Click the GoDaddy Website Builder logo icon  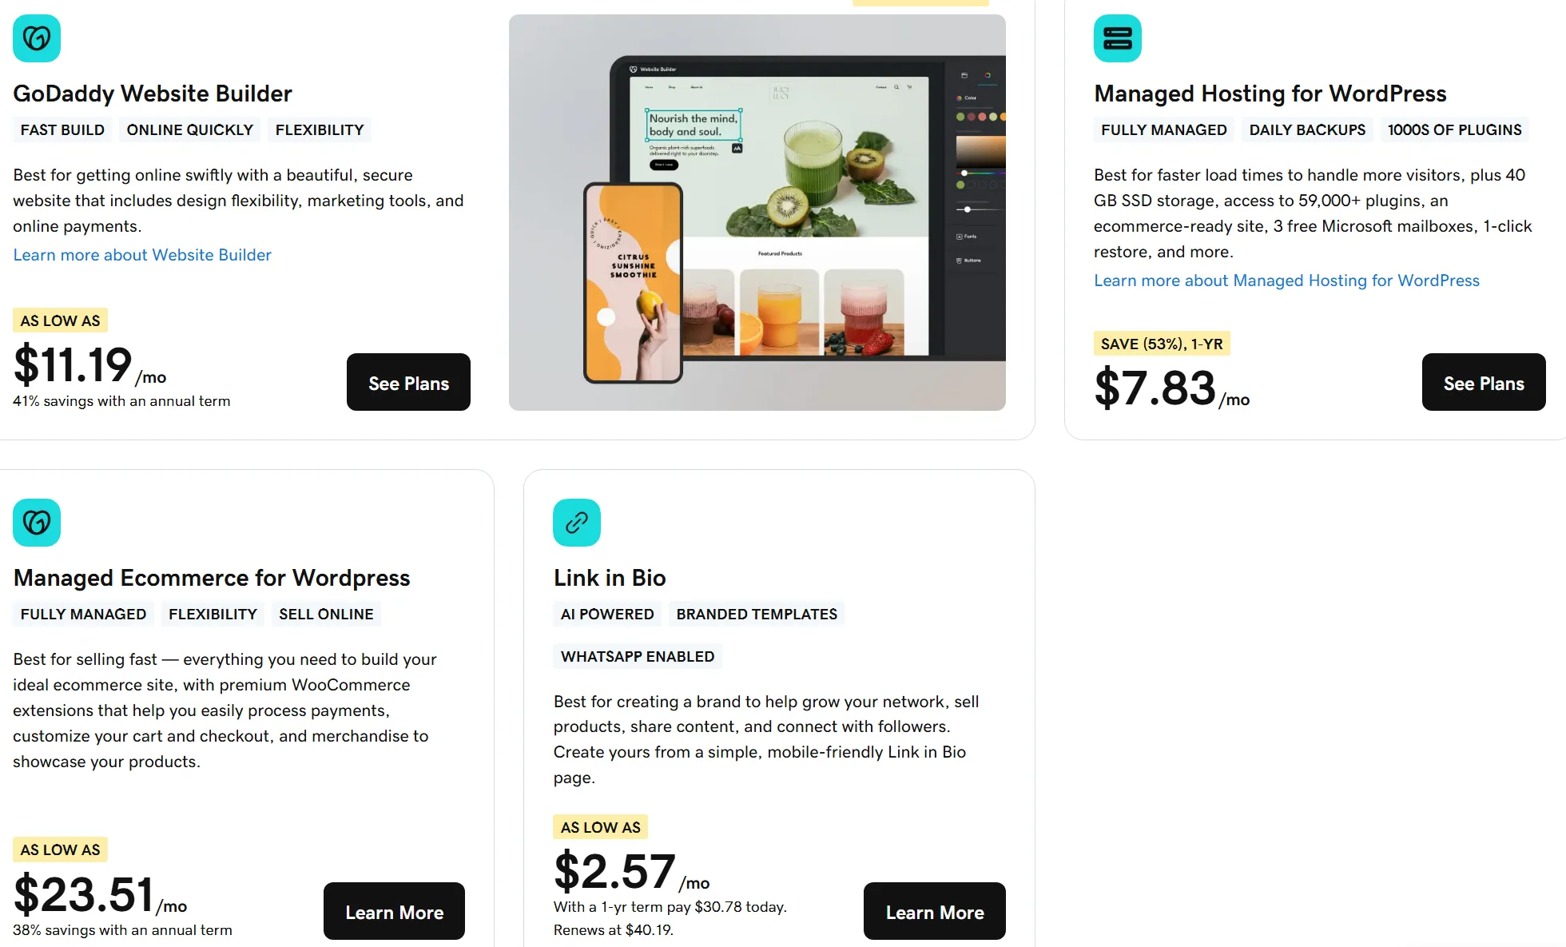point(37,38)
